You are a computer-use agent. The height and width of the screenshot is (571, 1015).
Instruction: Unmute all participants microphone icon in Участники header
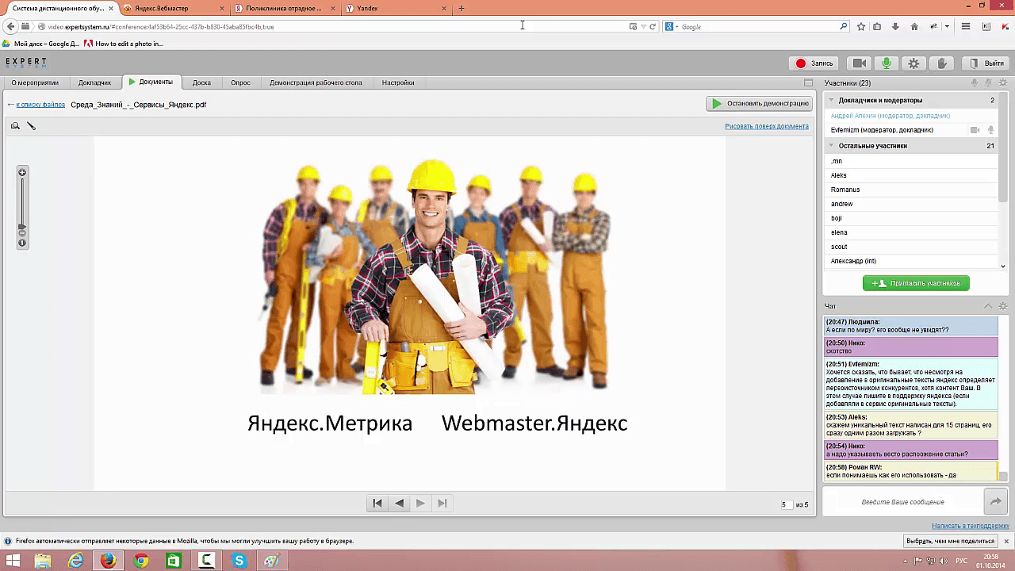[x=975, y=82]
